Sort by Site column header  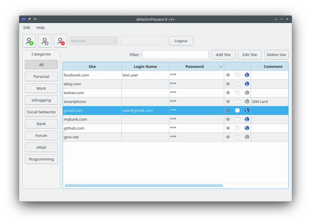92,67
